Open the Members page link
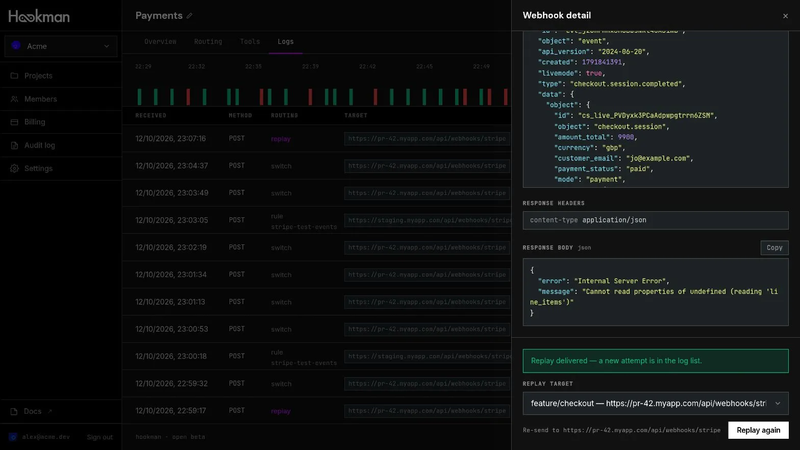Viewport: 800px width, 450px height. (x=41, y=99)
